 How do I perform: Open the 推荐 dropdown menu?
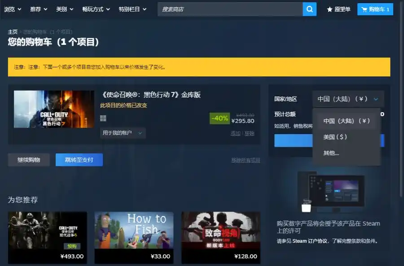[x=39, y=9]
